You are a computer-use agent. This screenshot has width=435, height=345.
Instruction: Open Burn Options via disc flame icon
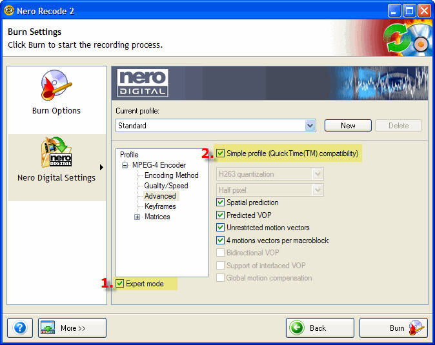pos(57,85)
